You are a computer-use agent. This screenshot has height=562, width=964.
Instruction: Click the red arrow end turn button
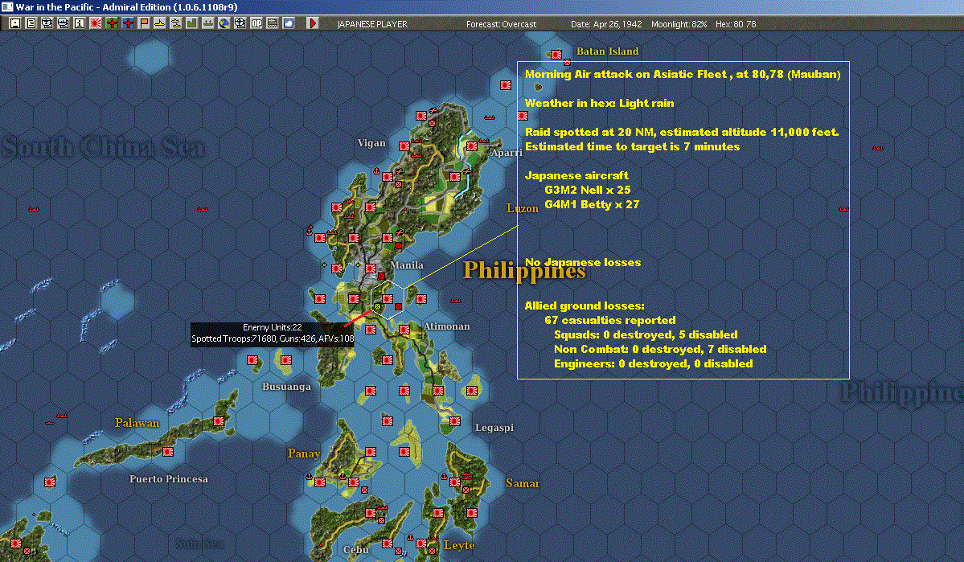click(312, 23)
